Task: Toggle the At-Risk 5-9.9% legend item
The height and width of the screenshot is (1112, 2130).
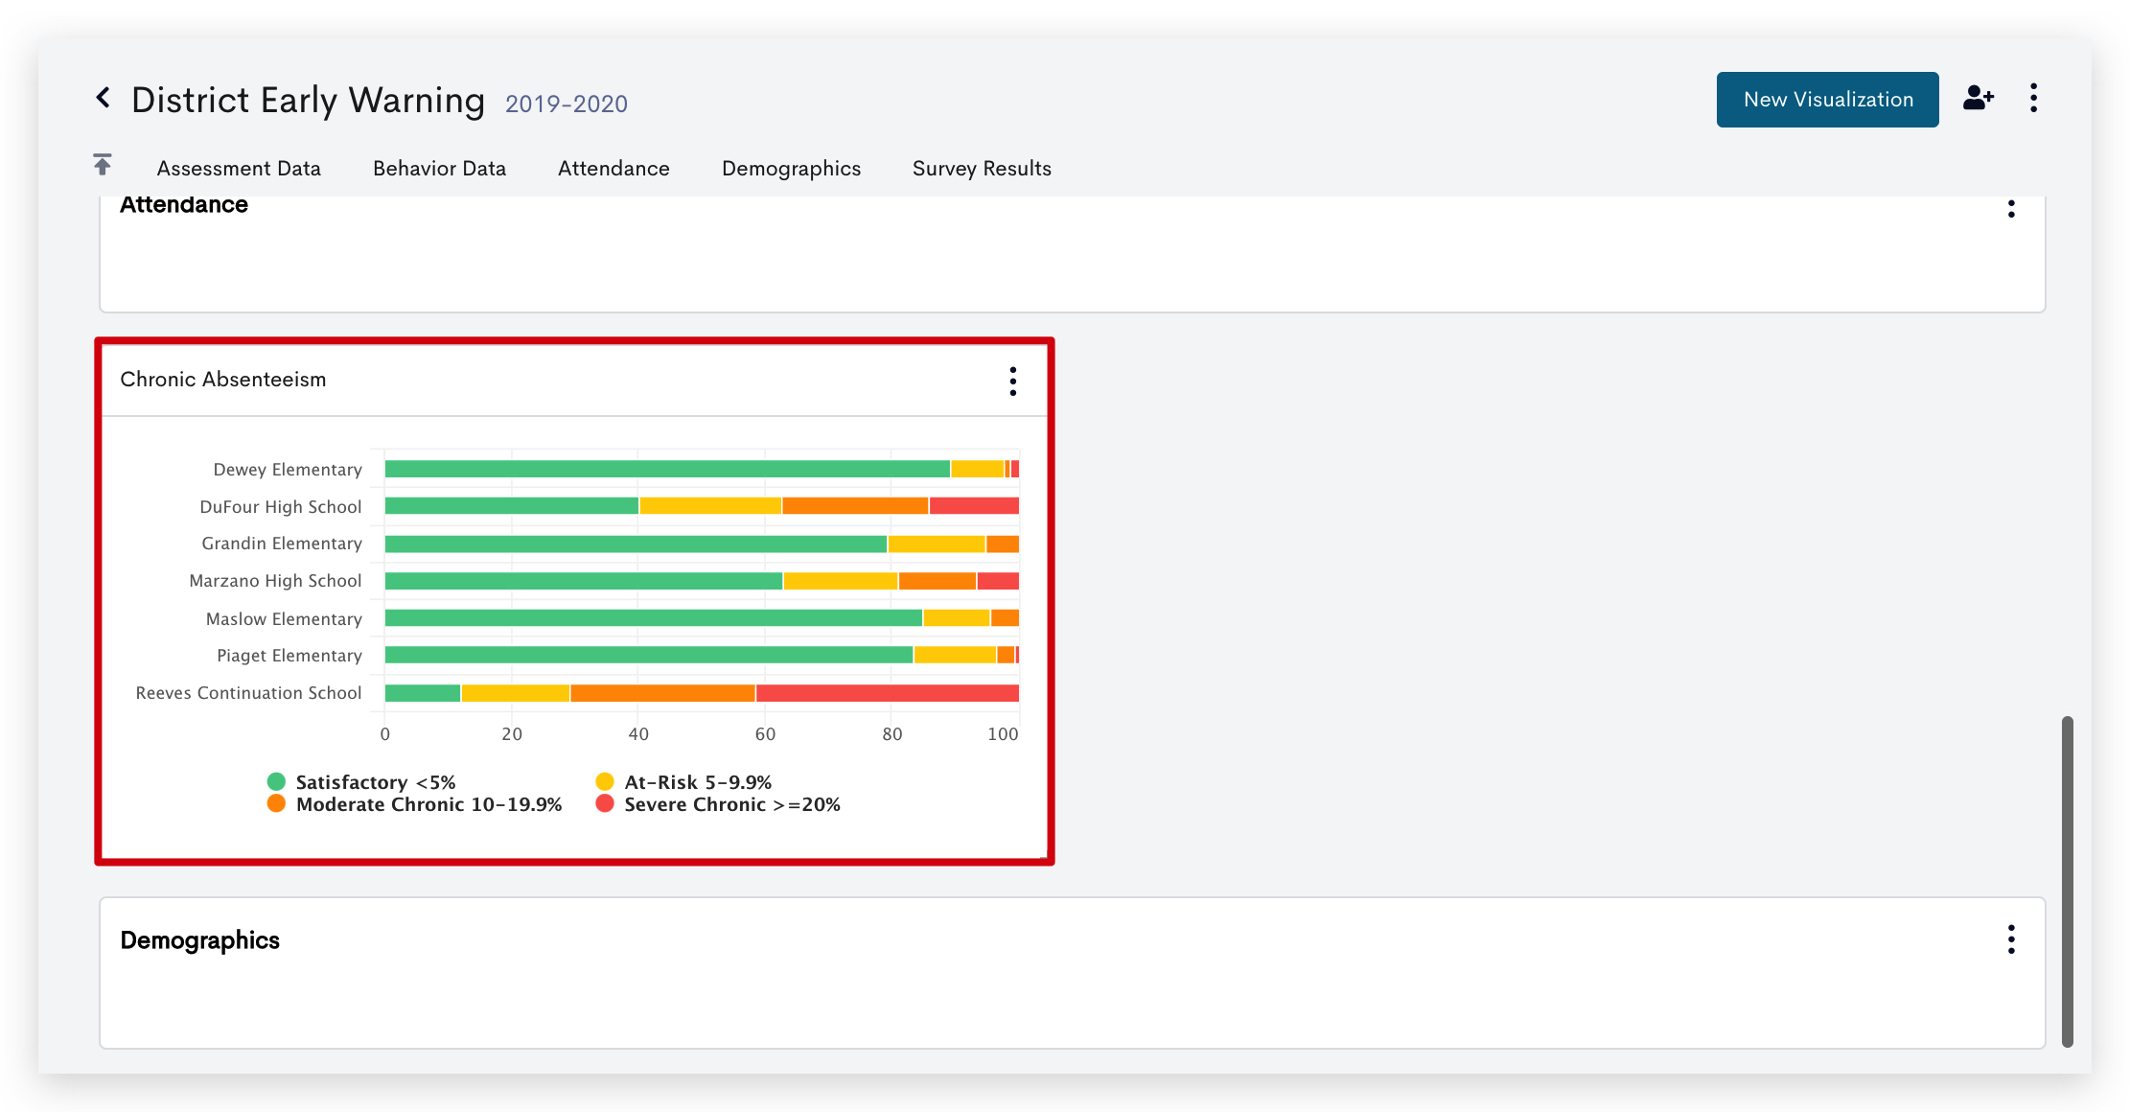Action: pos(683,782)
